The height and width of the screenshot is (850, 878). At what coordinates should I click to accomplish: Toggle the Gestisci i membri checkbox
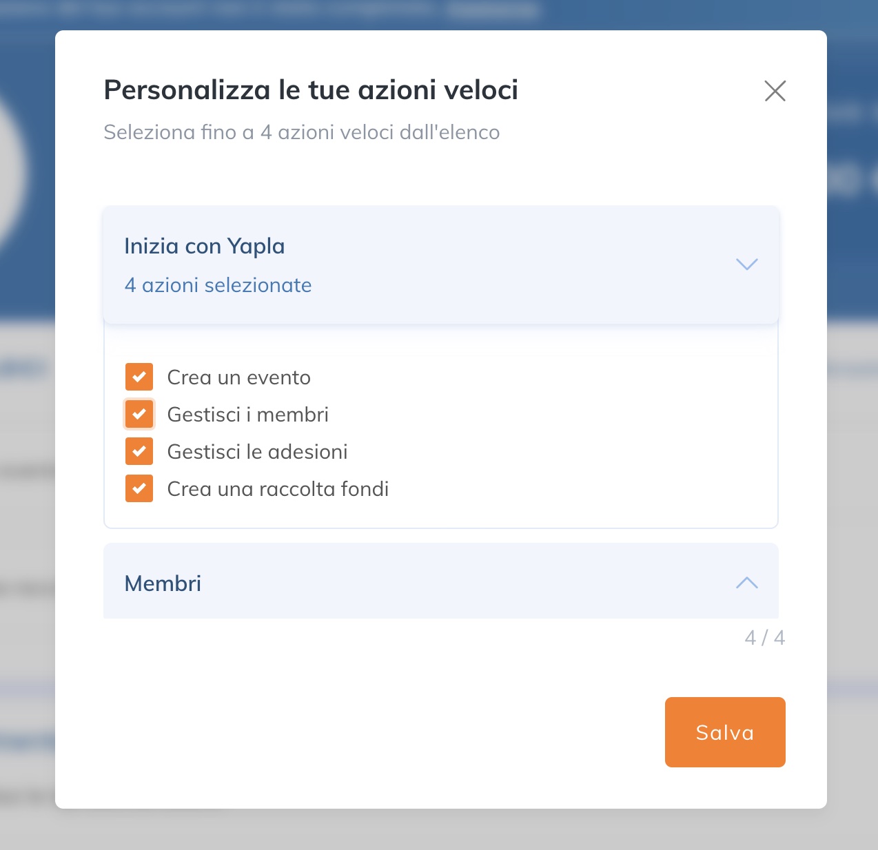point(139,414)
